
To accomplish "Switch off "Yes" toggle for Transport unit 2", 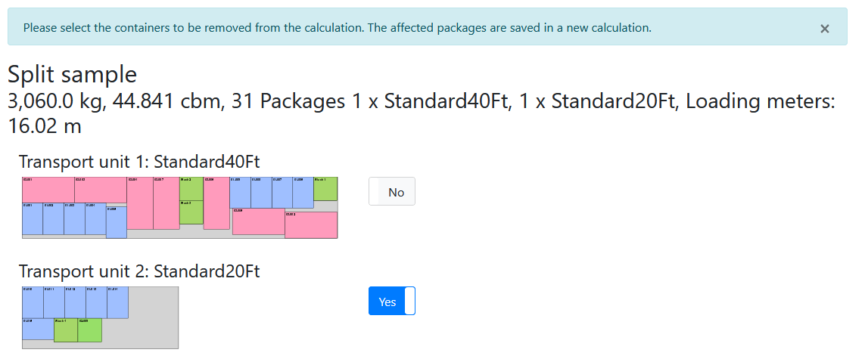I will tap(391, 302).
